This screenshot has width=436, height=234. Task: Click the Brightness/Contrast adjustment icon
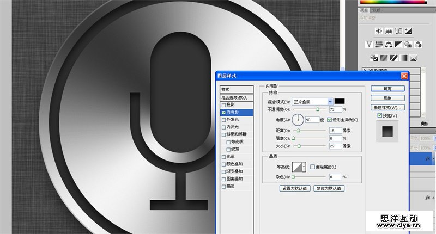pos(379,31)
